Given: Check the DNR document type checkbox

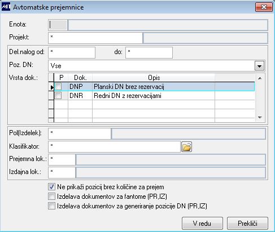Looking at the screenshot, I should coord(58,96).
